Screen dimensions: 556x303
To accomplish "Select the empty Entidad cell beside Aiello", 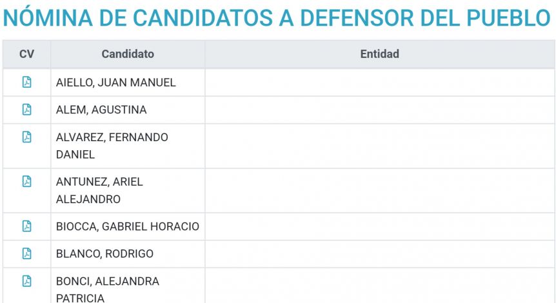I will point(380,83).
